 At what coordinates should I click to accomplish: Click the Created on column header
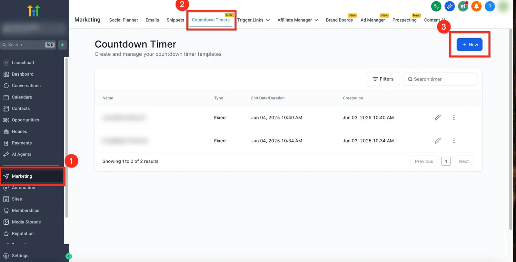click(353, 98)
